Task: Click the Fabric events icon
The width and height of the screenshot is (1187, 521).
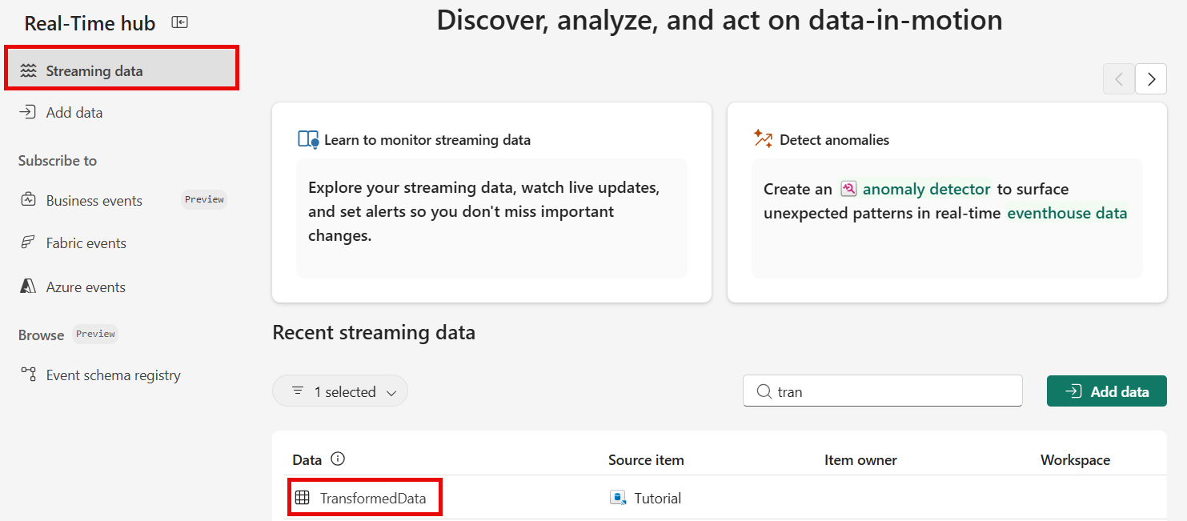Action: pos(28,242)
